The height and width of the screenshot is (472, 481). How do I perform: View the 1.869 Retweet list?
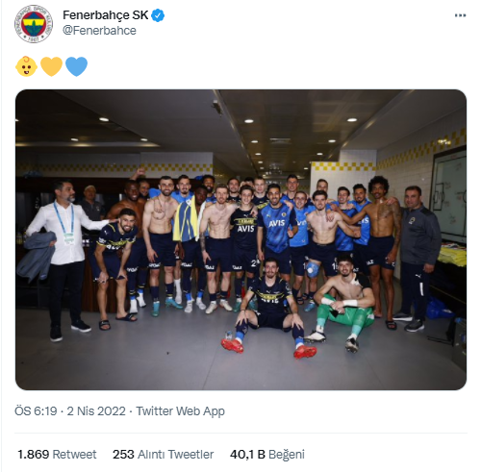pyautogui.click(x=57, y=454)
